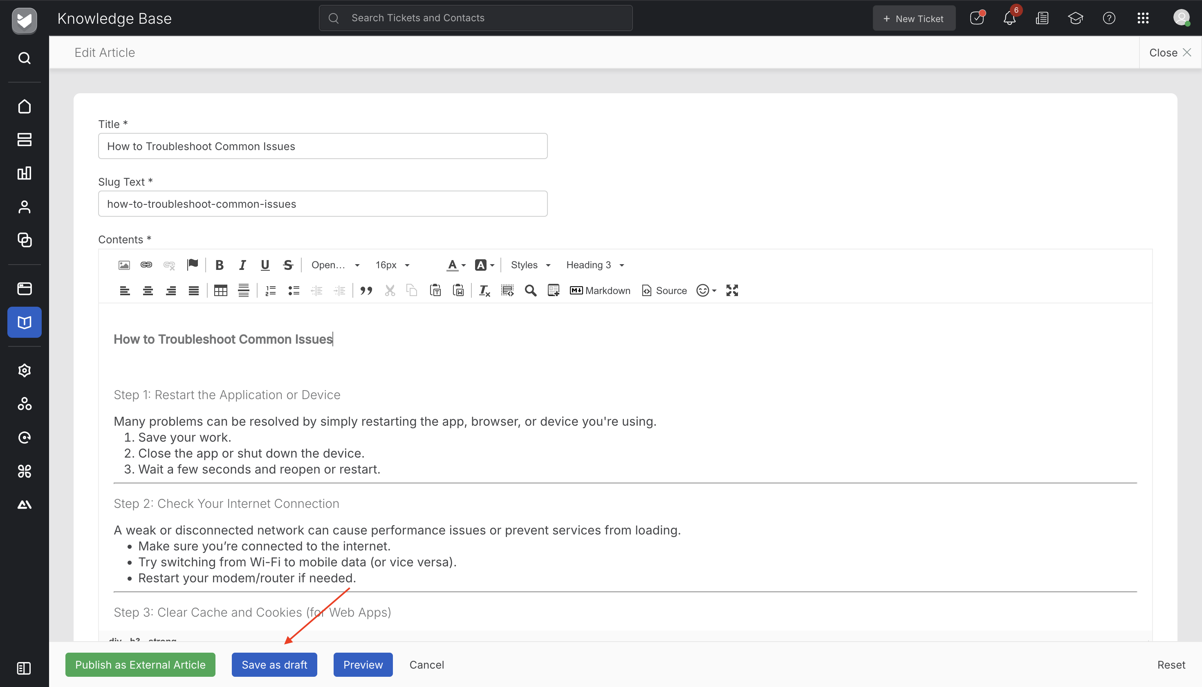Click the insert link icon

[x=146, y=265]
